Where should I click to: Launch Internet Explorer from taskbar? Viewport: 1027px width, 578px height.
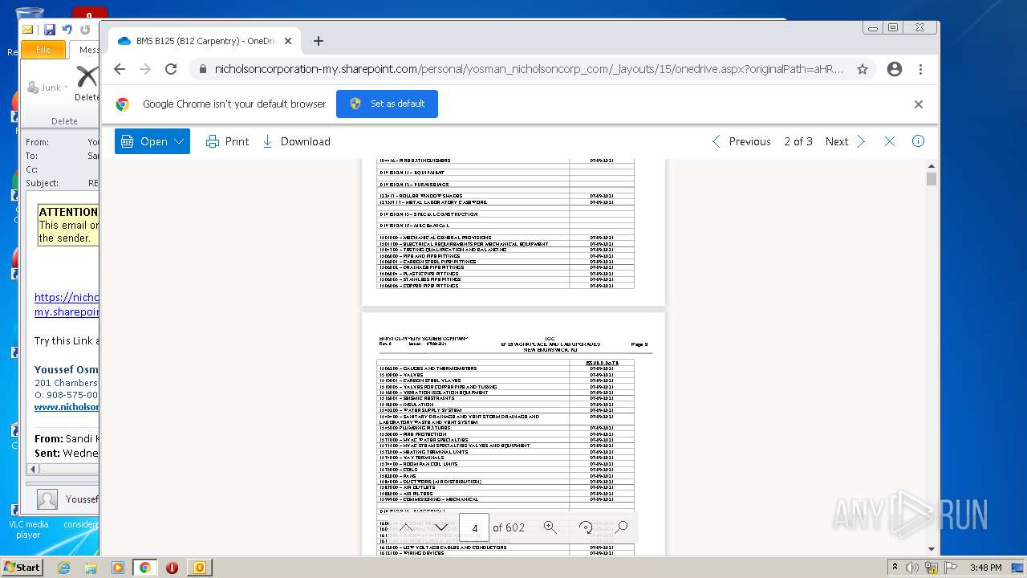(63, 568)
